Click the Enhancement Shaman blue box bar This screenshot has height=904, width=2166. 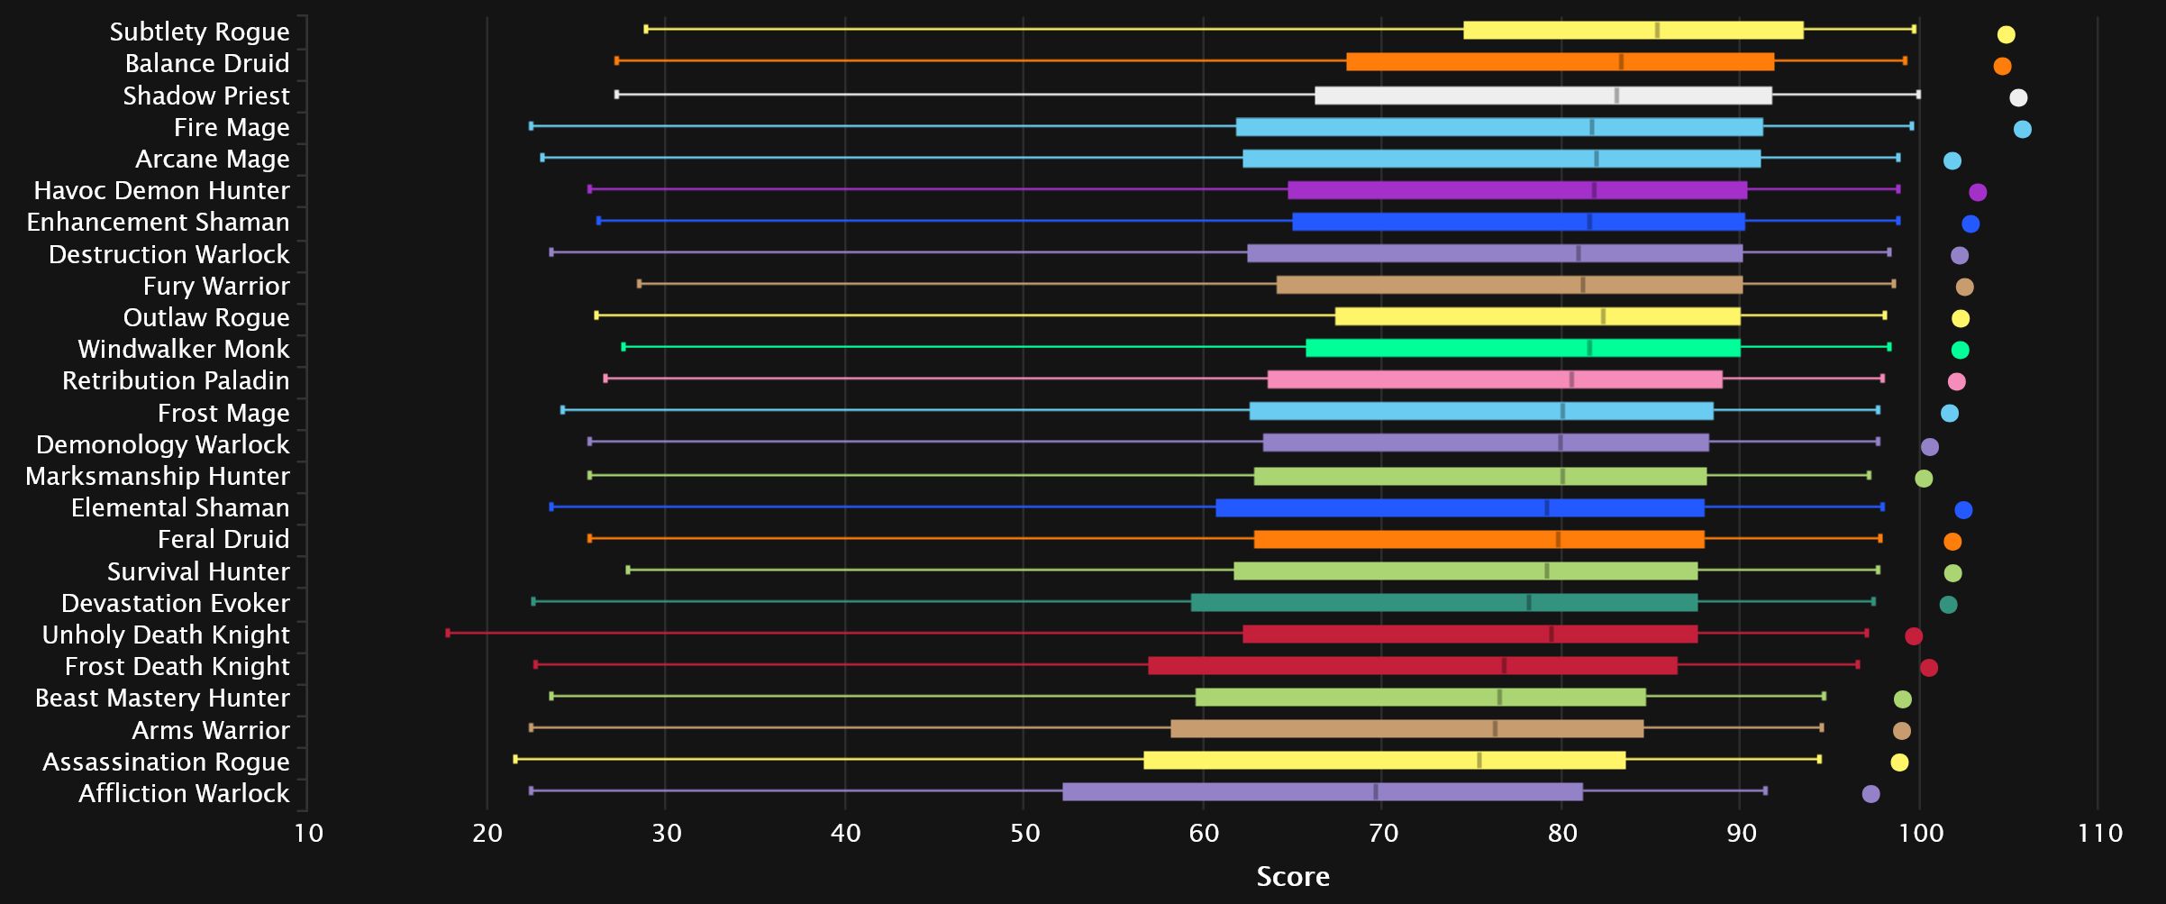[x=1518, y=222]
